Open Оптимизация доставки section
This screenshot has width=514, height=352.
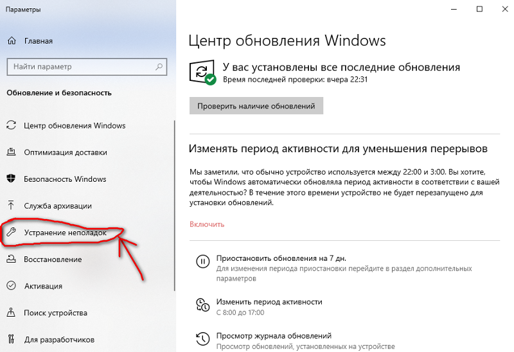[x=66, y=152]
